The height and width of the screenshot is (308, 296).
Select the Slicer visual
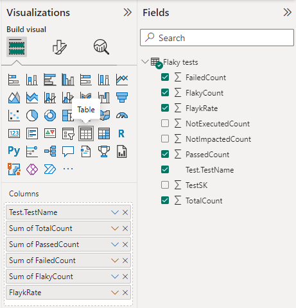coord(68,133)
